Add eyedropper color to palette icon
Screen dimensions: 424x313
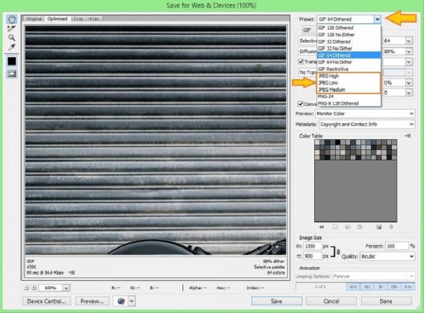click(379, 226)
